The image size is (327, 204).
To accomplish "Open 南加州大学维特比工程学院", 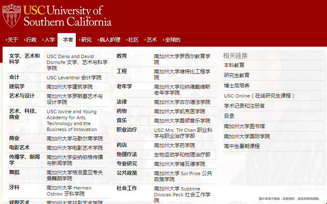I will tap(182, 74).
